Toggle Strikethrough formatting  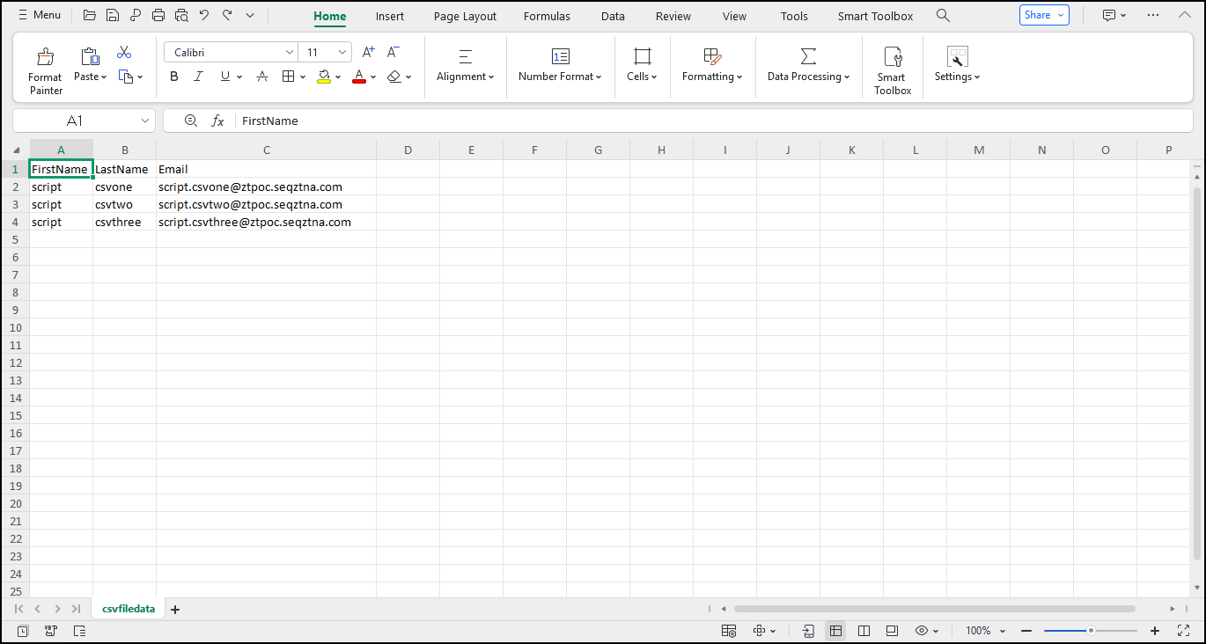(262, 77)
